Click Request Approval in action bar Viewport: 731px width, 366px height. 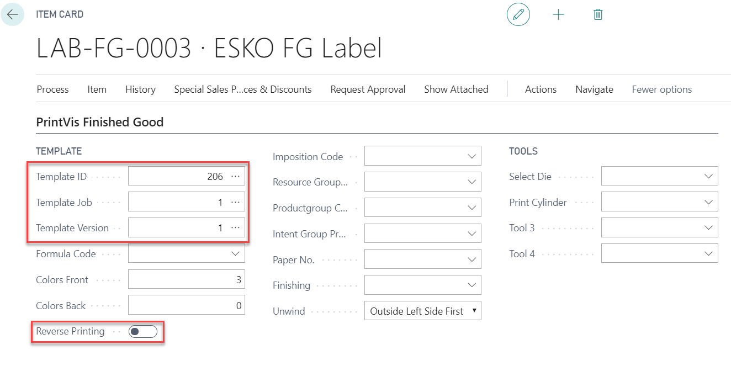point(368,89)
